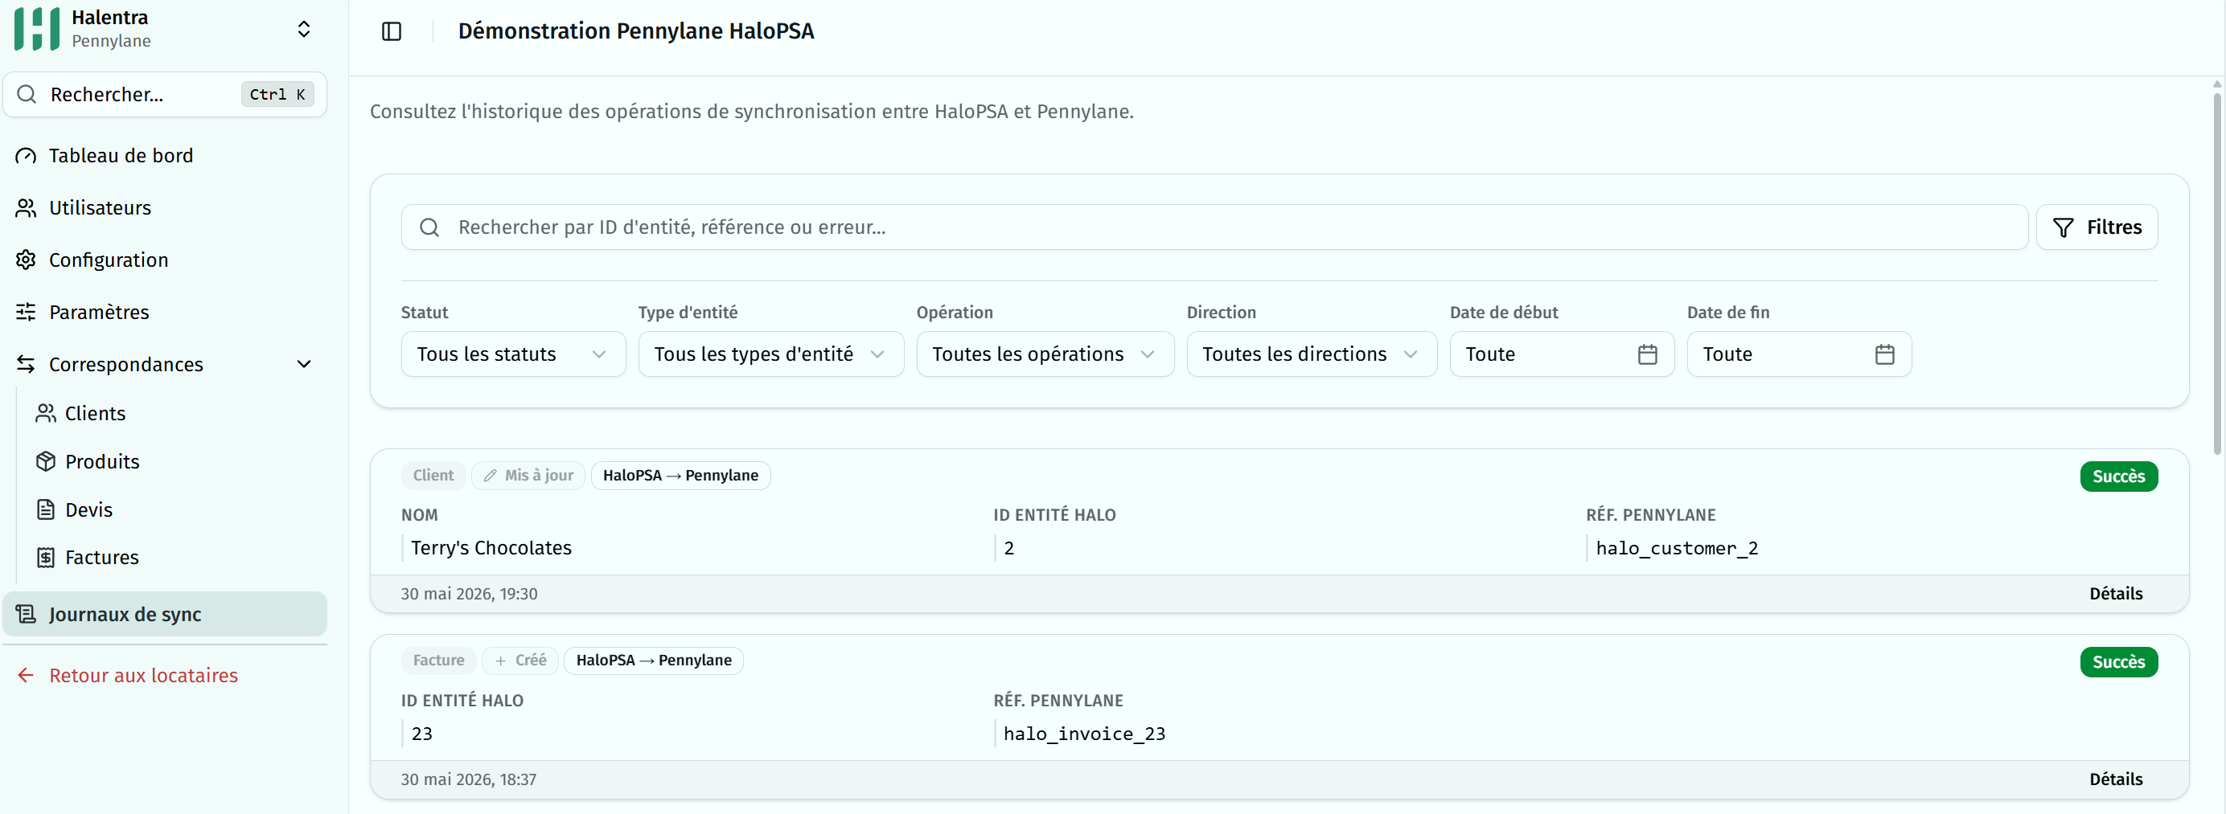Click the Mis à jour operation badge
2226x814 pixels.
point(528,476)
